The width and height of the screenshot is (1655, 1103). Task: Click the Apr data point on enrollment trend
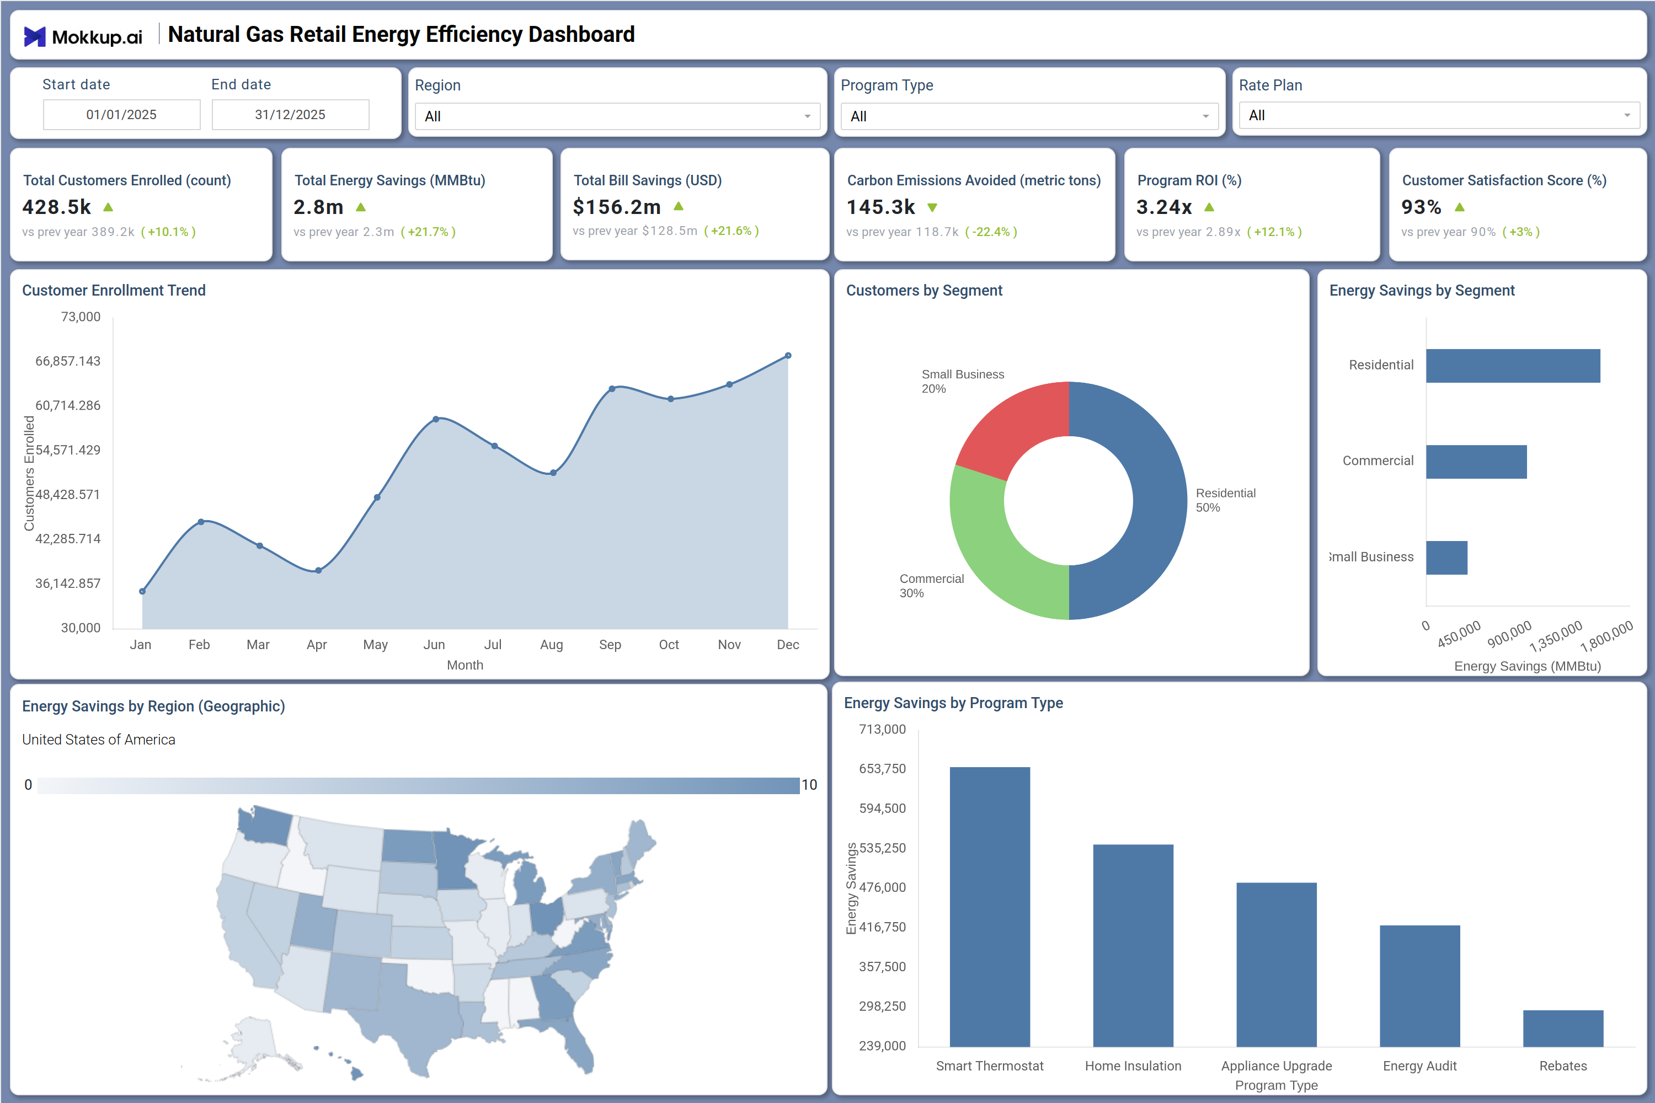click(318, 570)
